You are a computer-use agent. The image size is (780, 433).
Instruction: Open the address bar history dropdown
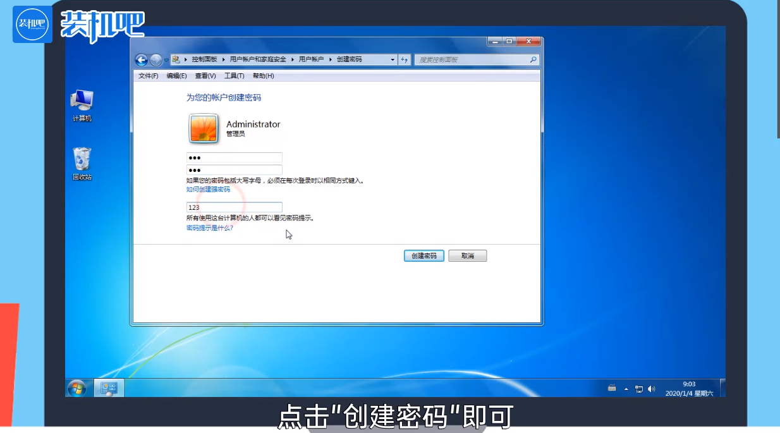tap(393, 59)
